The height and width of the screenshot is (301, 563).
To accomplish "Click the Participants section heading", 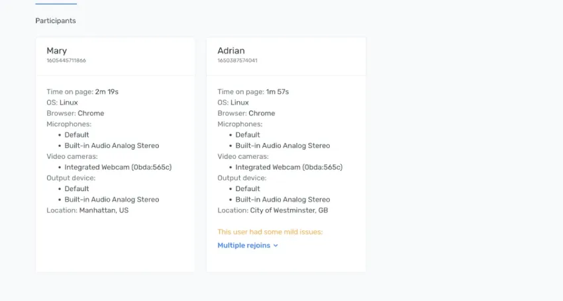I will pyautogui.click(x=56, y=21).
